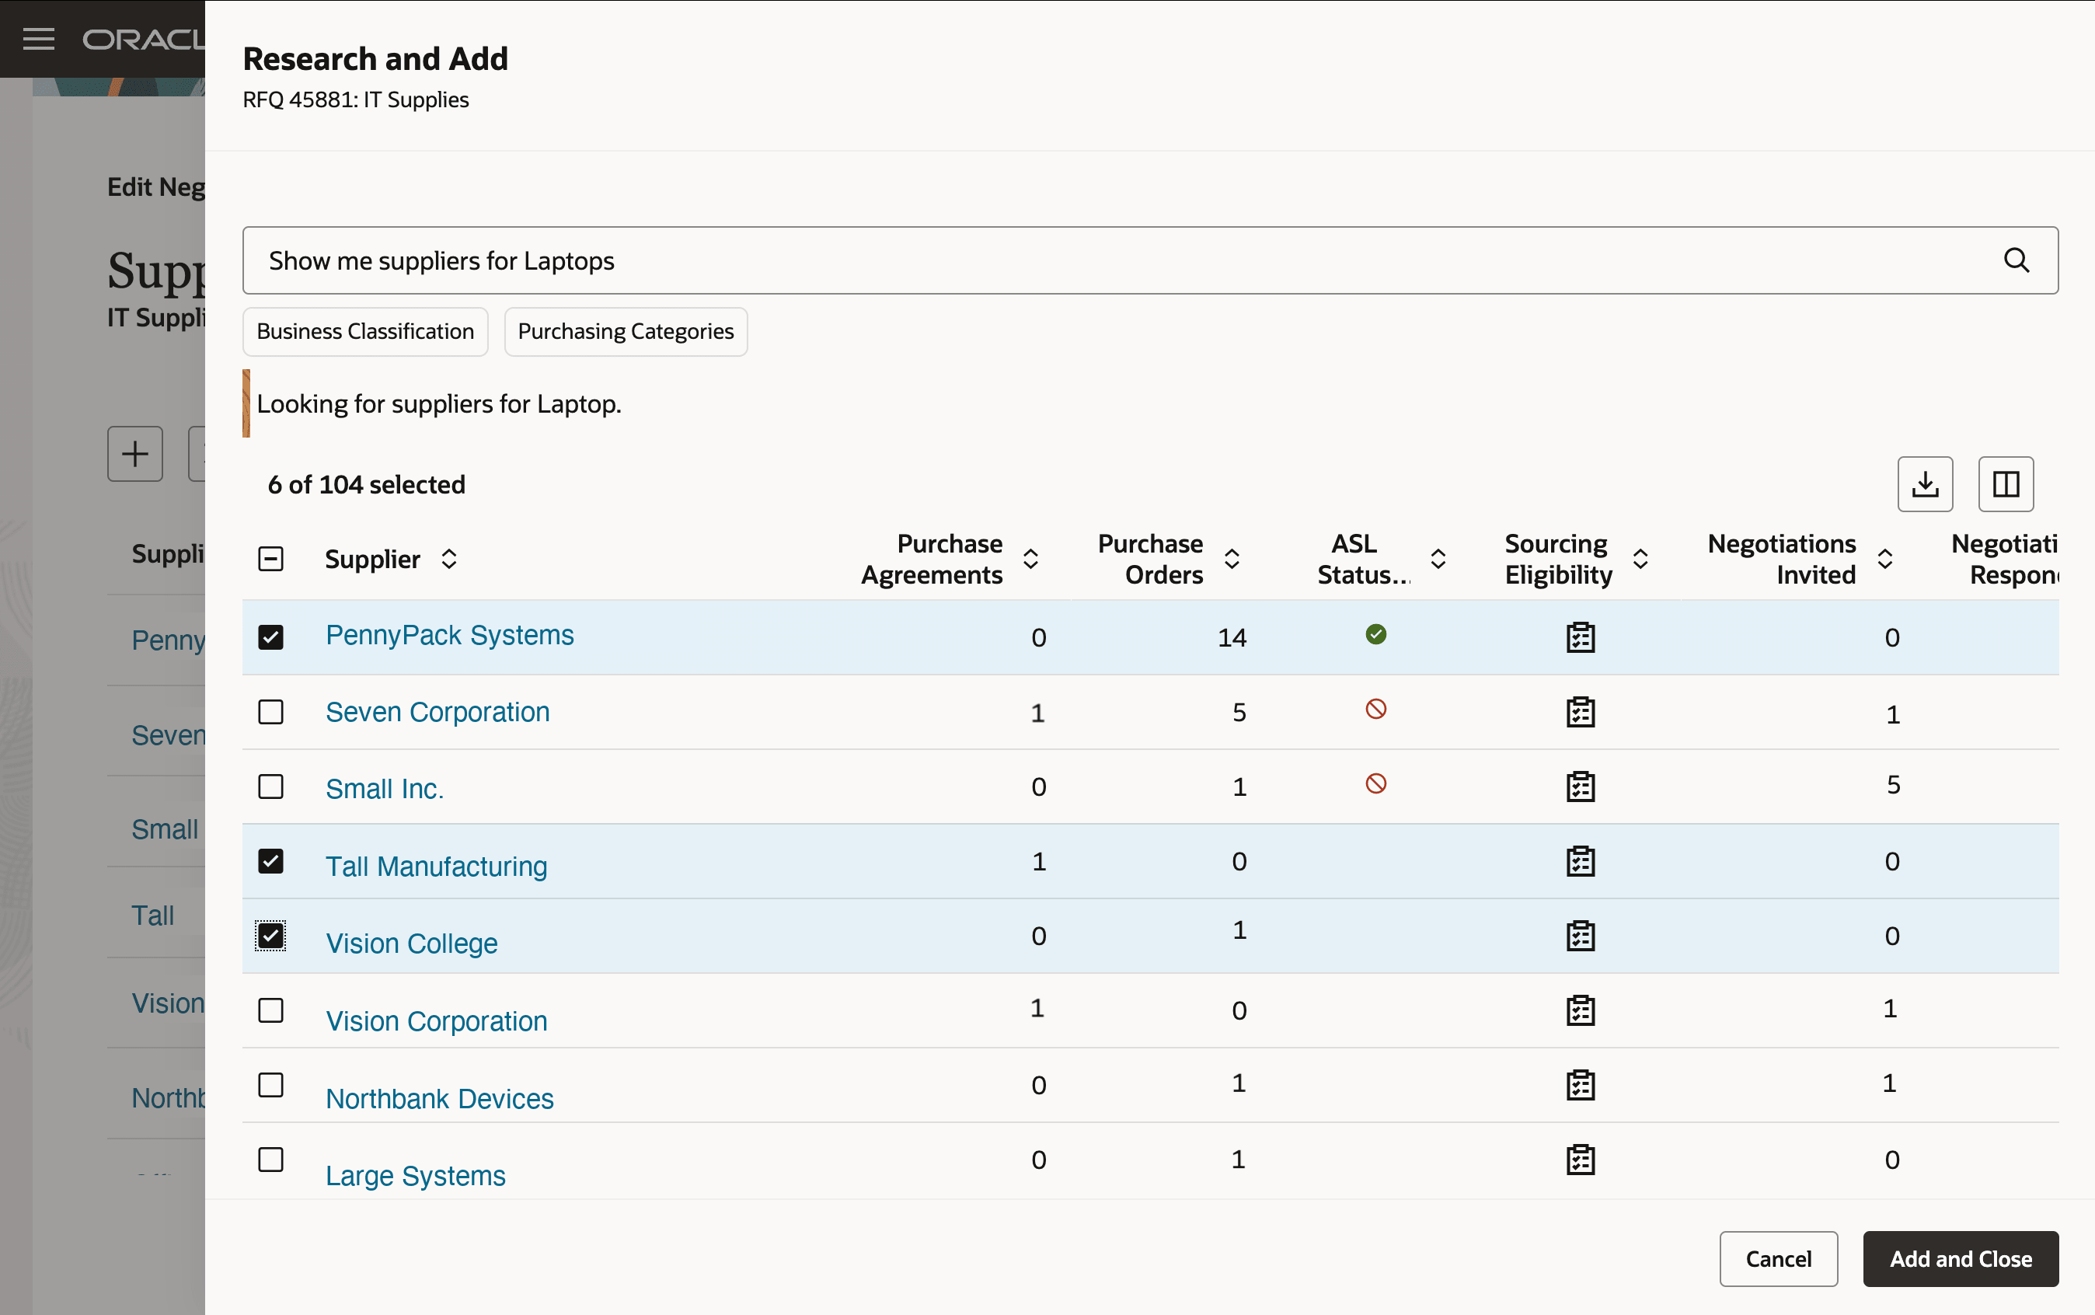The image size is (2095, 1315).
Task: Open the column chooser icon
Action: coord(2006,483)
